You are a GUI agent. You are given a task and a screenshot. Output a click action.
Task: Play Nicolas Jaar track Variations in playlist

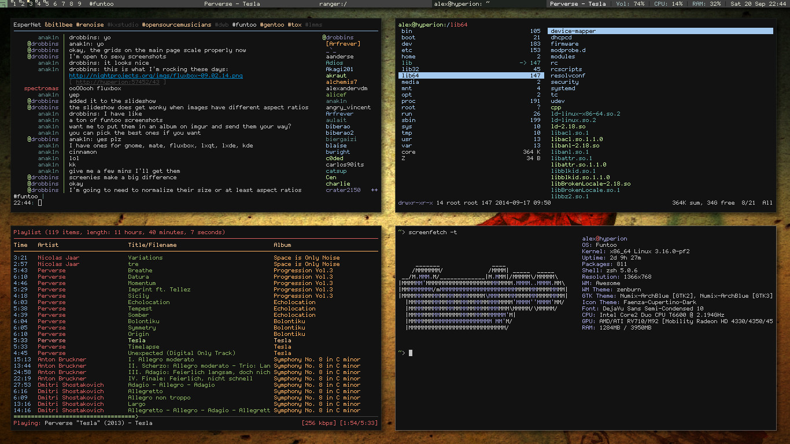point(145,258)
